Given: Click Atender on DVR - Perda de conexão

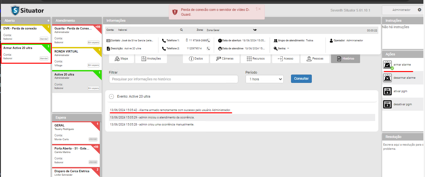Looking at the screenshot, I should click(44, 39).
